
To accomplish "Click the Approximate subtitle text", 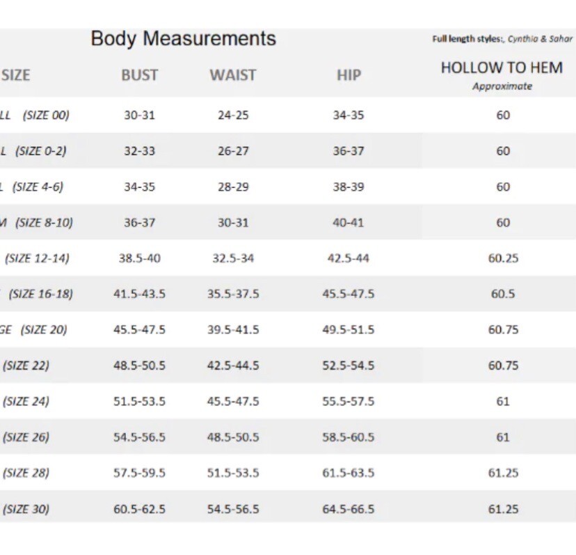I will point(502,86).
